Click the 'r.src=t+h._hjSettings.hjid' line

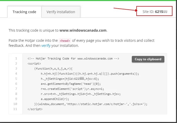coord(81,94)
